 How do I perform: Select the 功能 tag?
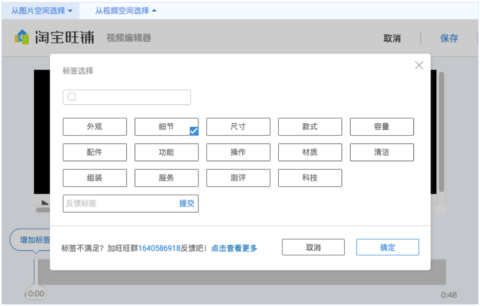[166, 152]
